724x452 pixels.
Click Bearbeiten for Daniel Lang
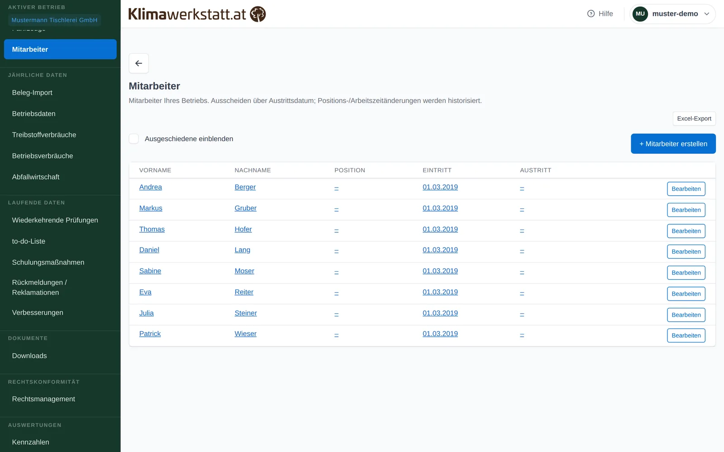[x=686, y=252]
